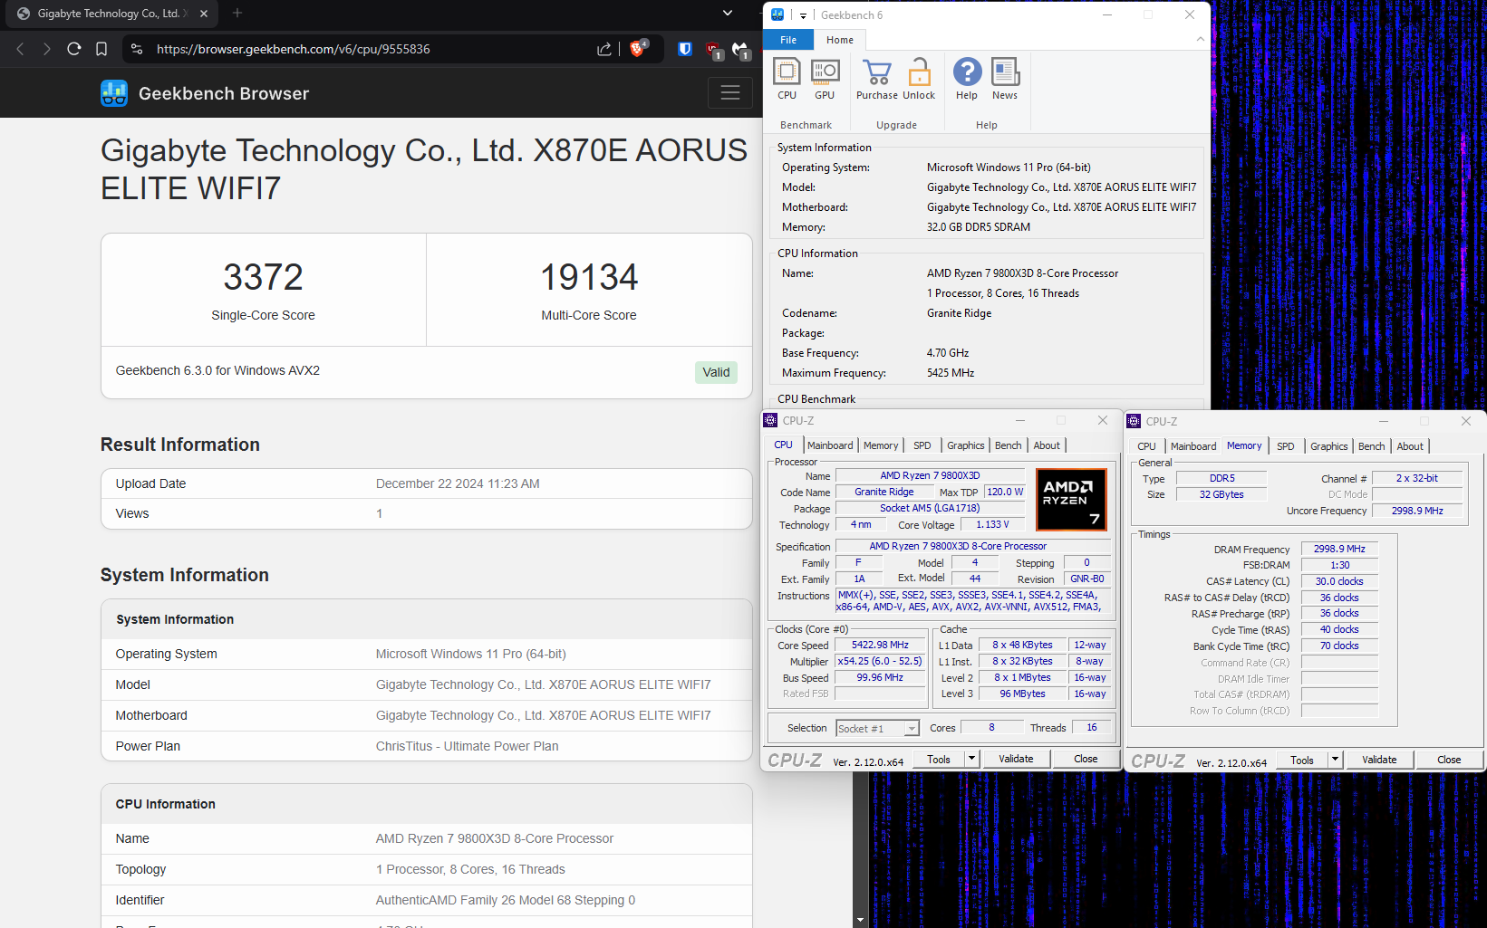
Task: Click Validate in right CPU-Z window
Action: point(1379,761)
